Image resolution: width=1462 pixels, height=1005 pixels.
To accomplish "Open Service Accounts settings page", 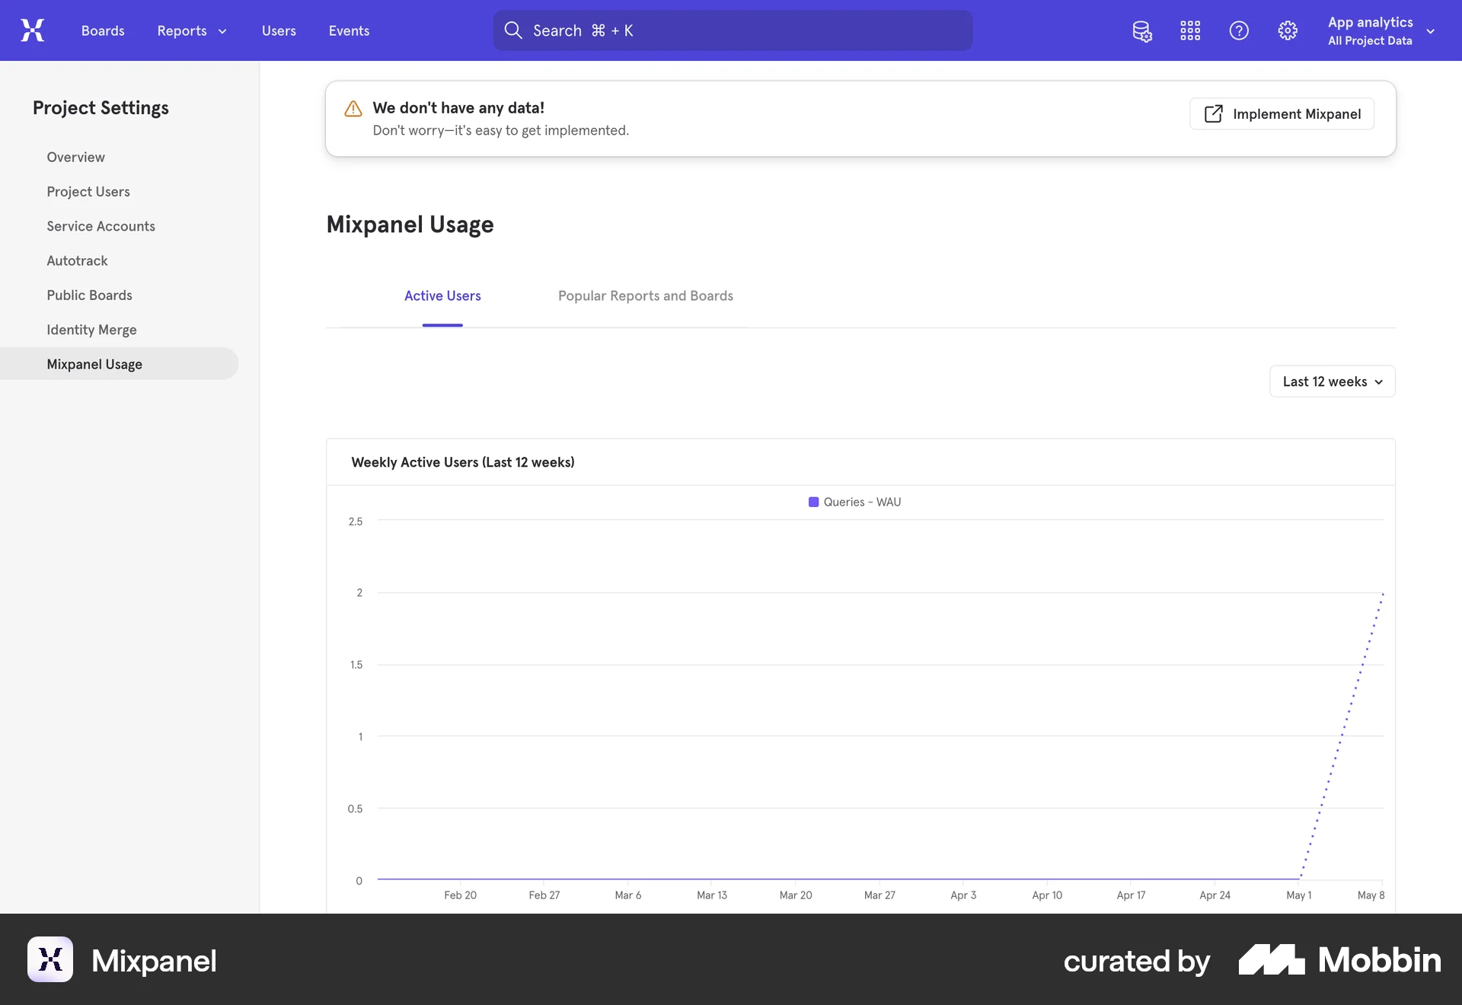I will tap(101, 226).
